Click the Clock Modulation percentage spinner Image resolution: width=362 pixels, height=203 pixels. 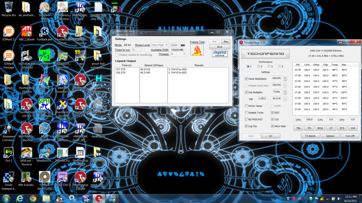coord(285,79)
